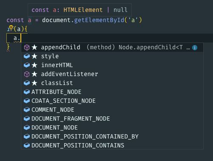
Task: Click the property icon beside ATTRIBUTE_NODE
Action: click(27, 92)
